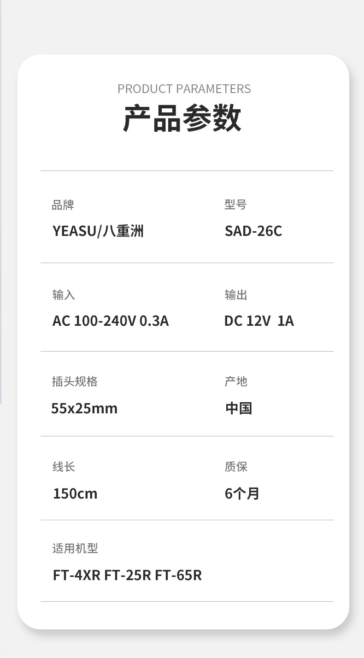364x658 pixels.
Task: Click the 6个月 warranty value
Action: tap(242, 493)
